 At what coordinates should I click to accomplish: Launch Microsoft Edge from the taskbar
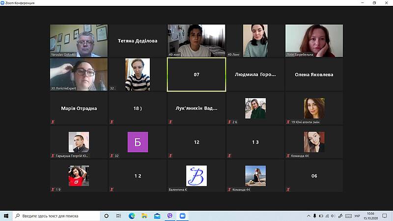pos(132,216)
